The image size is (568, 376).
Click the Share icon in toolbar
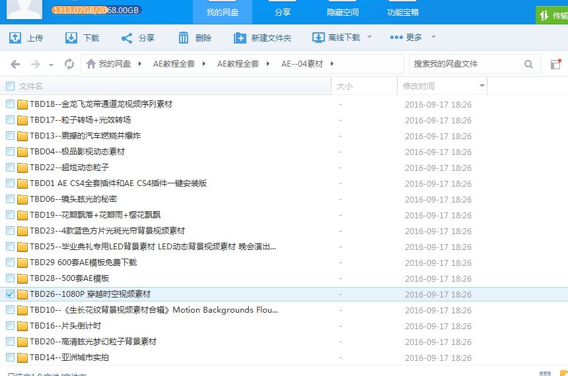point(127,38)
